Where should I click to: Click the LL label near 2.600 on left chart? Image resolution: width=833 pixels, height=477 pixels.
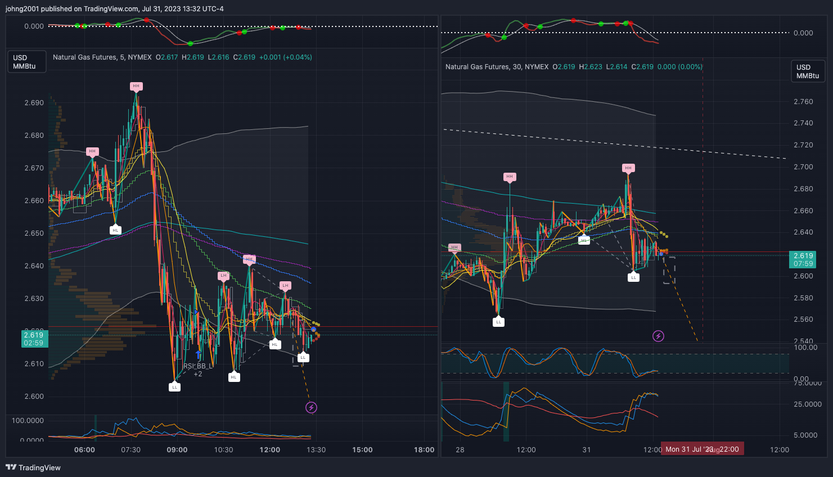[174, 387]
